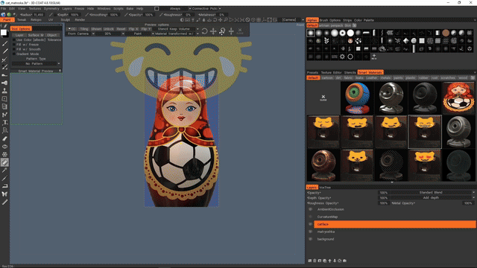Open the Color Palette tab
The height and width of the screenshot is (268, 477).
click(364, 20)
